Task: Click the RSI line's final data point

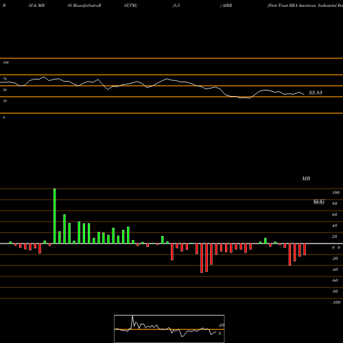Action: click(304, 94)
